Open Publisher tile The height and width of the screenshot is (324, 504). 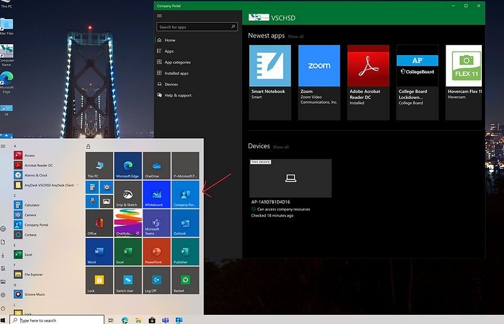185,251
